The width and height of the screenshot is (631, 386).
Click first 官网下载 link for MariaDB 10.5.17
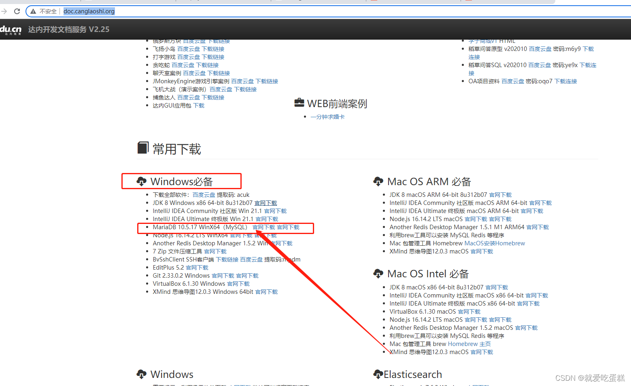click(x=263, y=227)
